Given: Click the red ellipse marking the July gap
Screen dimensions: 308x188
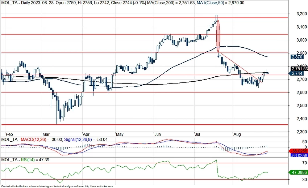Looking at the screenshot, I should coord(218,36).
